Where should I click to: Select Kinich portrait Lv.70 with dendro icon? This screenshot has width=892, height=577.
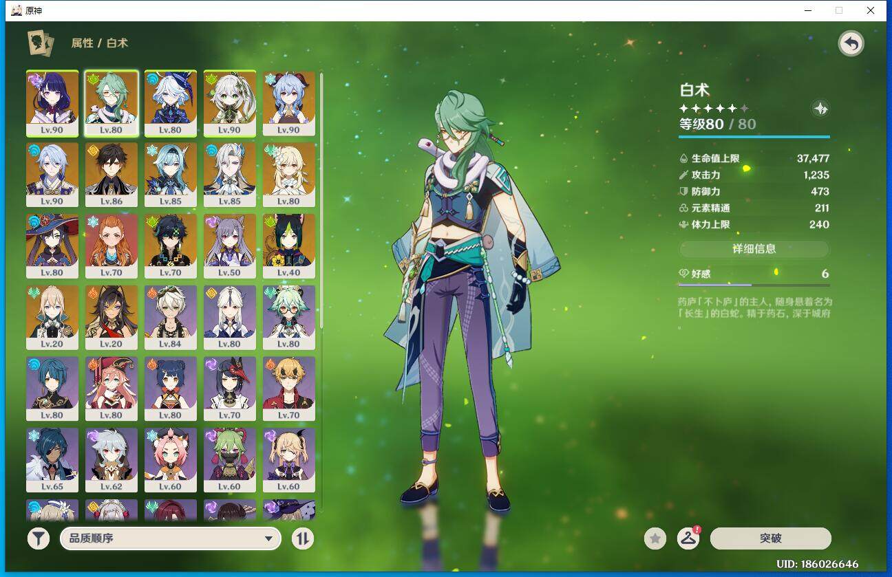171,246
